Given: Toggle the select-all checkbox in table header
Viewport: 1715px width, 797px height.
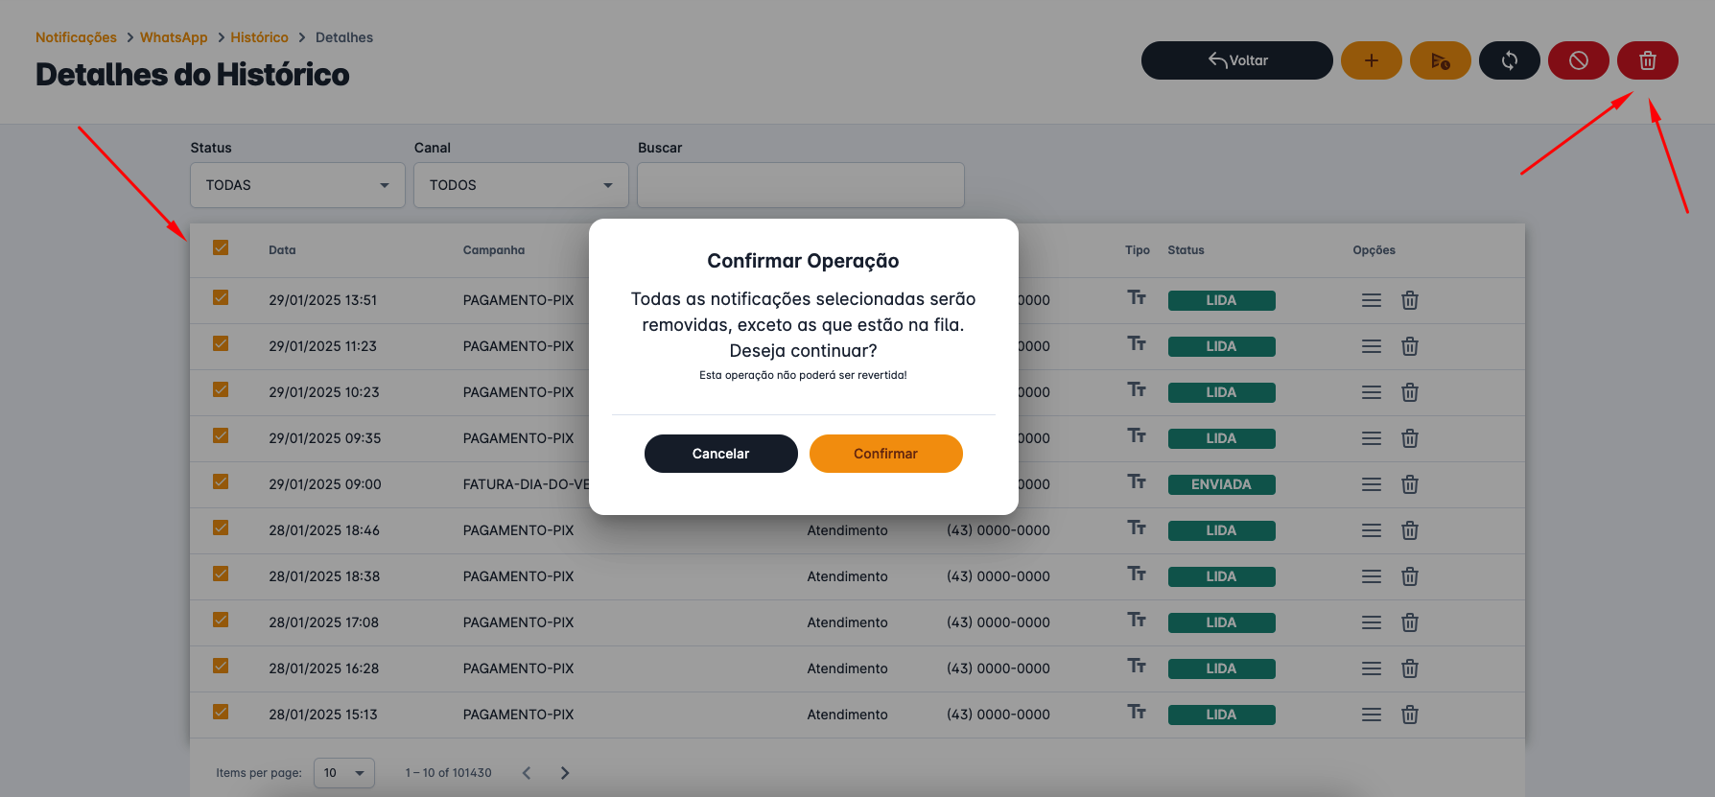Looking at the screenshot, I should tap(221, 248).
